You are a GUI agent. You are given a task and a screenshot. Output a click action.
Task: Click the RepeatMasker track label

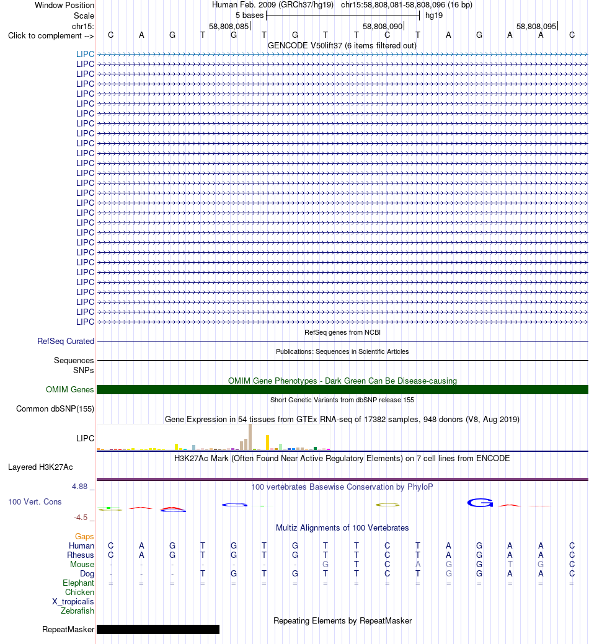tap(68, 630)
